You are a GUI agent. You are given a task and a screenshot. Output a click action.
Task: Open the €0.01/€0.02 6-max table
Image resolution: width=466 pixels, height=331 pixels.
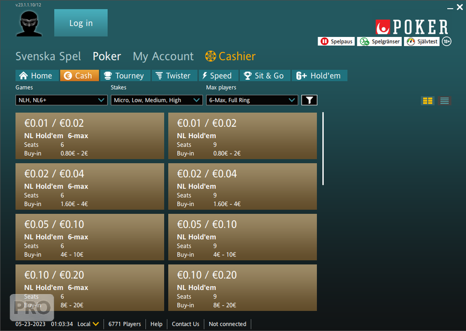[90, 136]
